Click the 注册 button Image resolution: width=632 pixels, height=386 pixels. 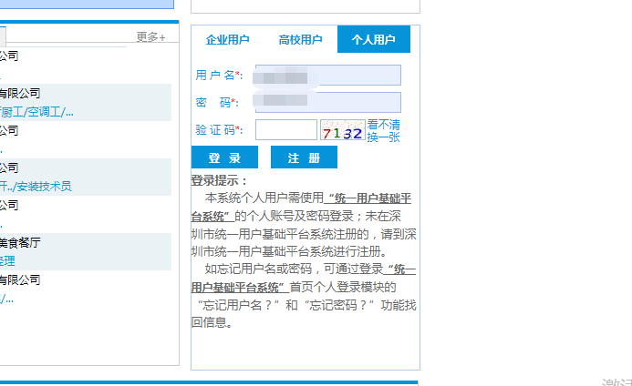(304, 157)
